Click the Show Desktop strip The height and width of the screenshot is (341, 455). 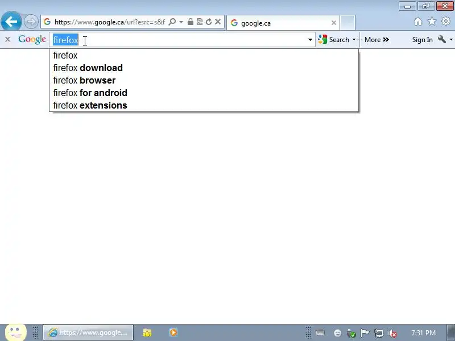[451, 332]
